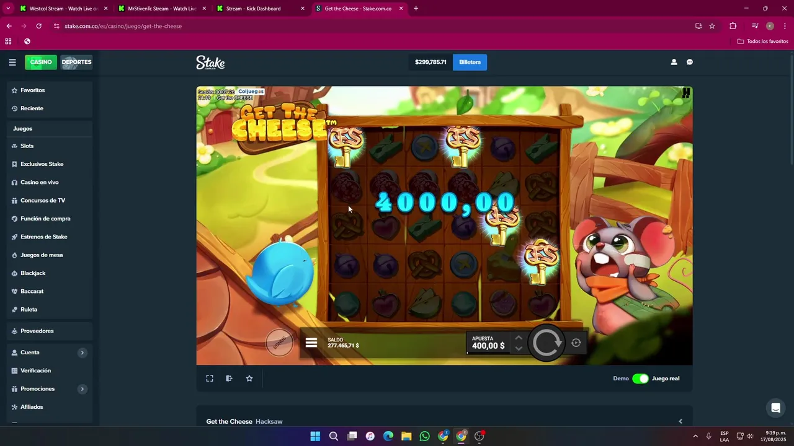Show hidden system tray icons
The width and height of the screenshot is (794, 446).
695,436
